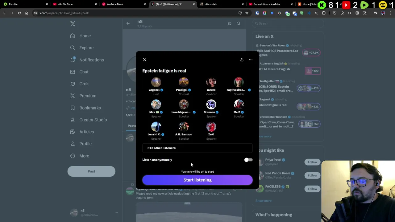The image size is (395, 222).
Task: Open account switcher menu beside n8
Action: [116, 213]
